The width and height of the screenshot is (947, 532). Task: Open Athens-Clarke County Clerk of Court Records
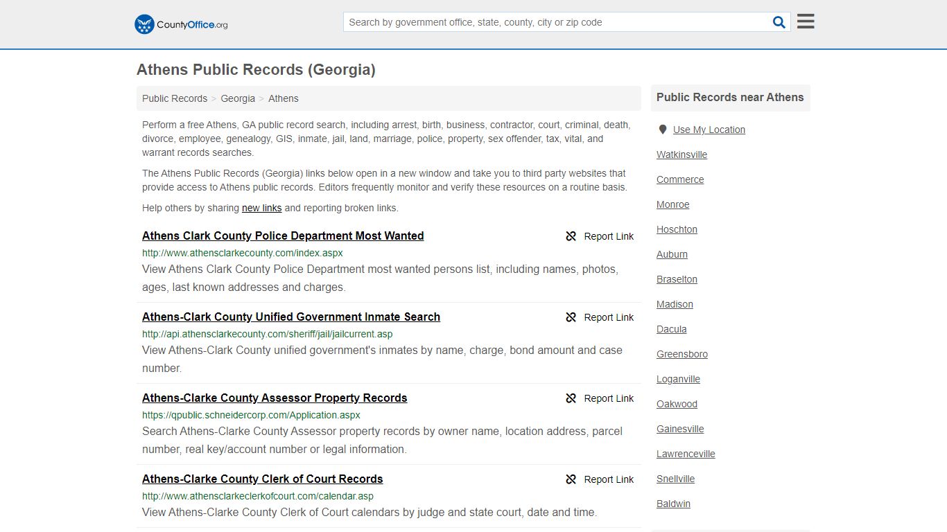tap(262, 479)
